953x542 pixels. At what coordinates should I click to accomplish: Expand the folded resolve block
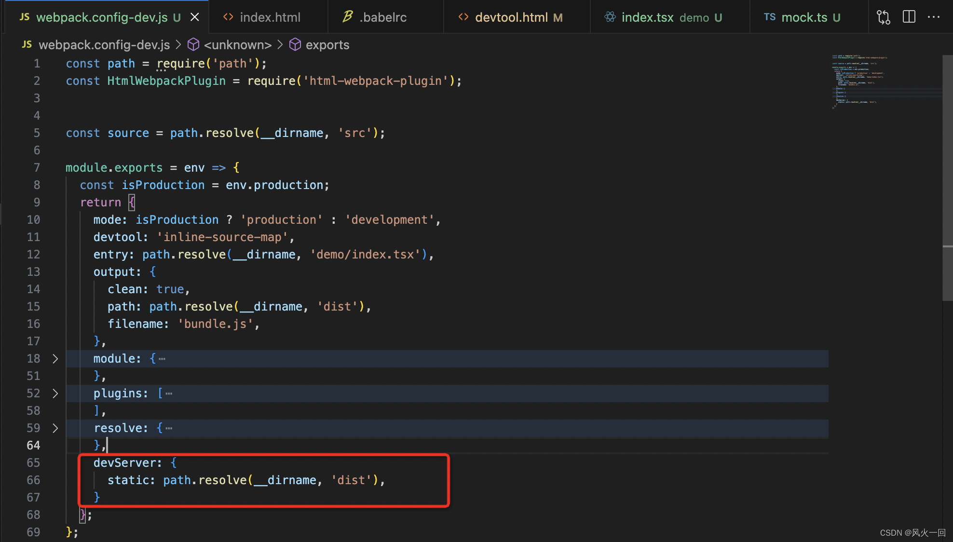[x=55, y=428]
